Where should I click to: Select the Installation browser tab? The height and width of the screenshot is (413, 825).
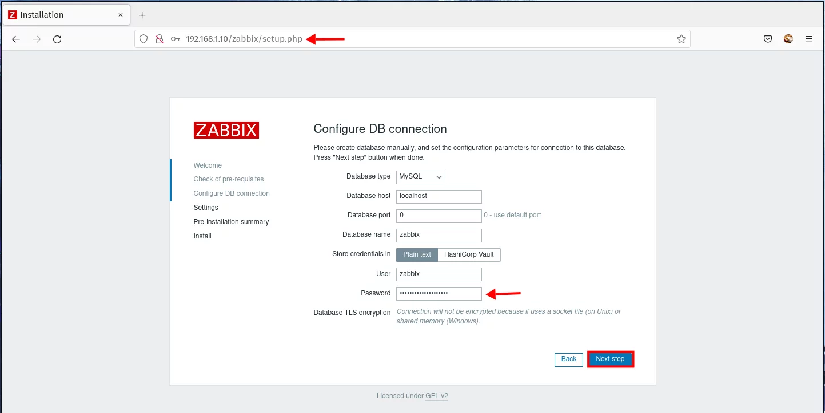(x=66, y=15)
